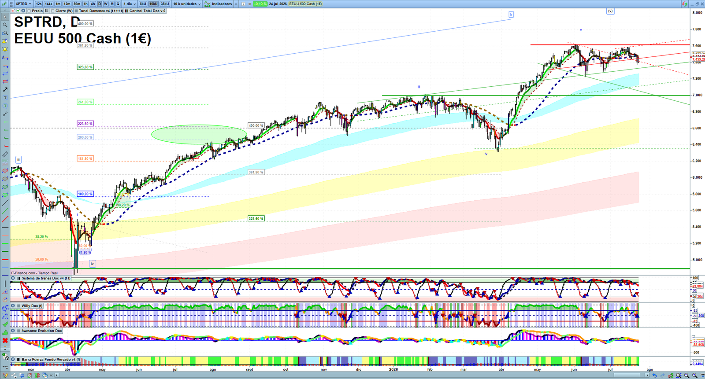Viewport: 705px width, 379px height.
Task: Toggle the Precio checkbox
Action: pyautogui.click(x=29, y=11)
